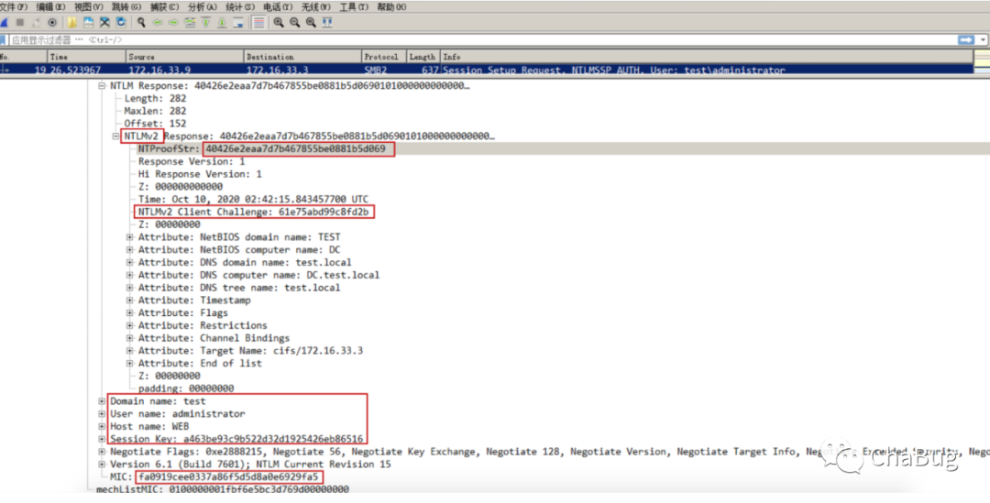Open capture options

pyautogui.click(x=52, y=23)
